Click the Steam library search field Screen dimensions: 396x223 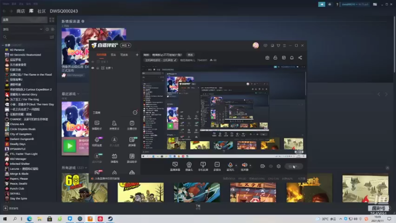[x=25, y=37]
